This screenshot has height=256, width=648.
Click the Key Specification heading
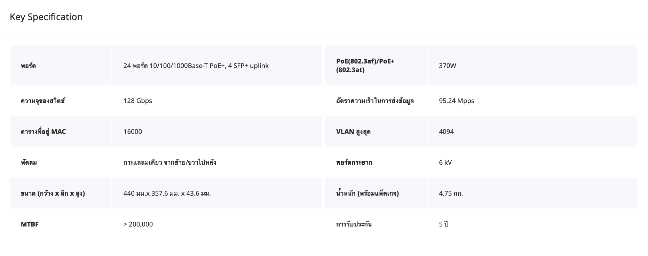(x=46, y=17)
